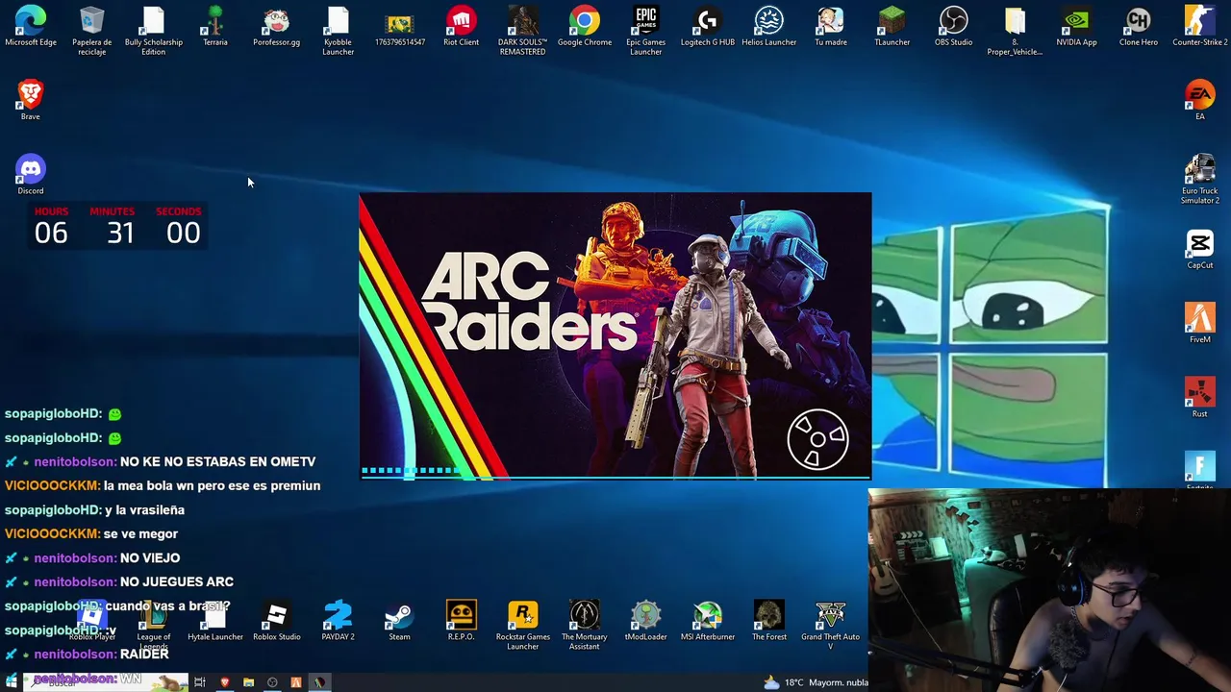Click the Logitech G HUB shortcut
The image size is (1231, 692).
pyautogui.click(x=708, y=27)
